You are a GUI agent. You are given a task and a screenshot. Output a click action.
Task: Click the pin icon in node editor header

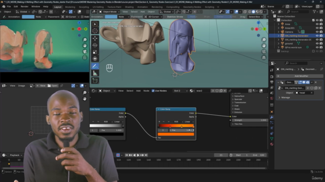pos(230,91)
